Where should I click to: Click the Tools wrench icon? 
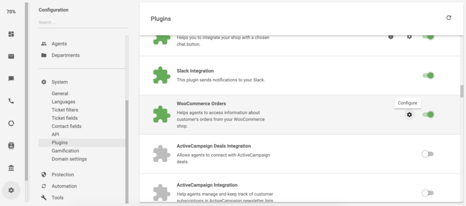pos(44,198)
